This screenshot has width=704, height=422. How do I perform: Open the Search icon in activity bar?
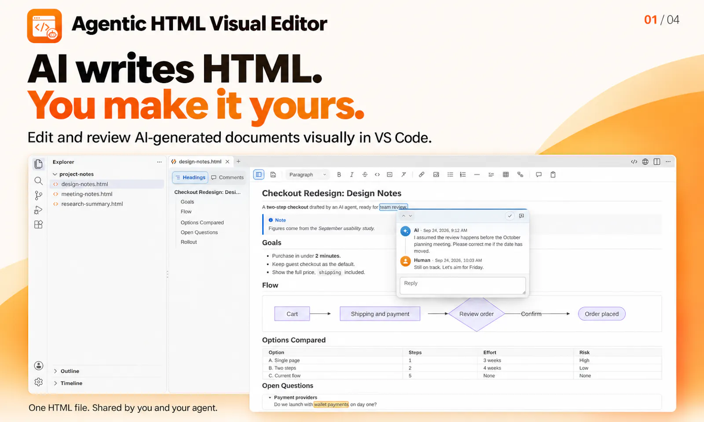pyautogui.click(x=39, y=181)
